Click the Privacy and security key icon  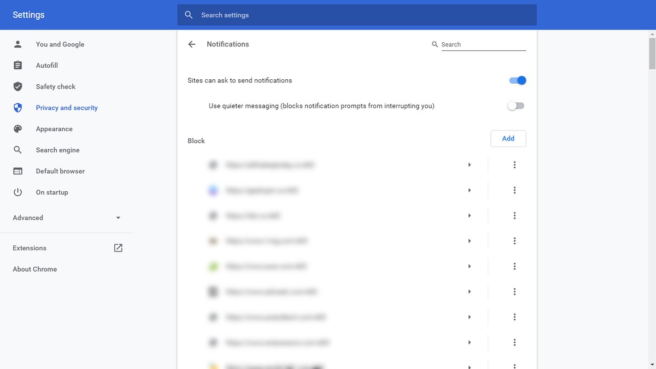(x=17, y=107)
